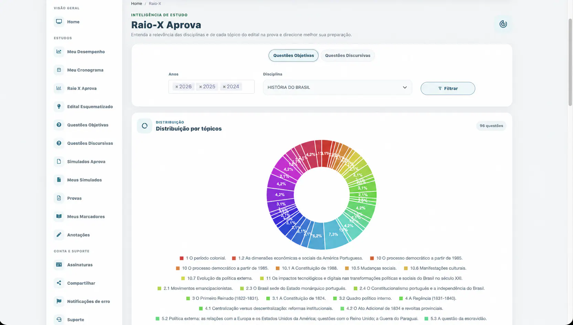Click the Meus Simulados file icon
573x325 pixels.
tap(59, 180)
